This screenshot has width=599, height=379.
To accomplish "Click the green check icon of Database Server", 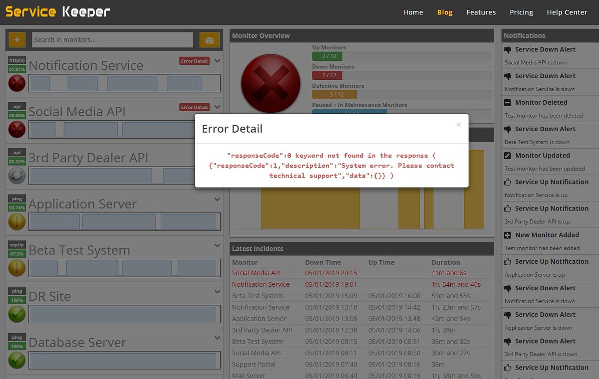I will (17, 360).
